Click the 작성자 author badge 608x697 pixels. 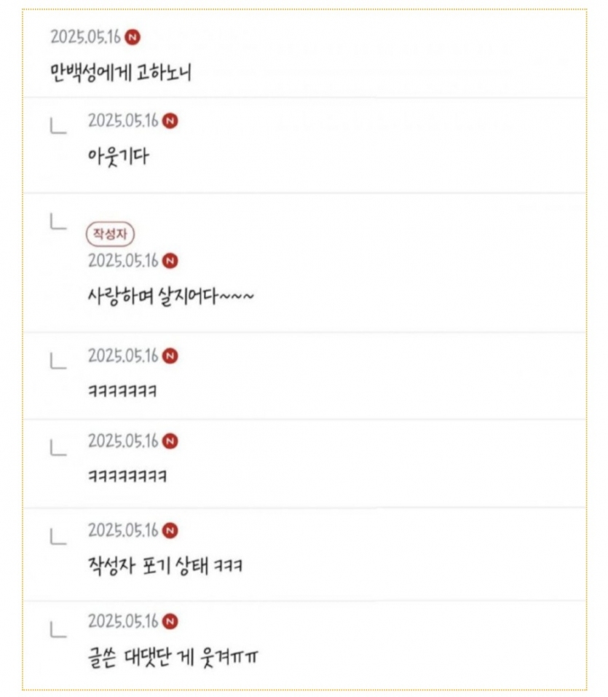[x=110, y=234]
